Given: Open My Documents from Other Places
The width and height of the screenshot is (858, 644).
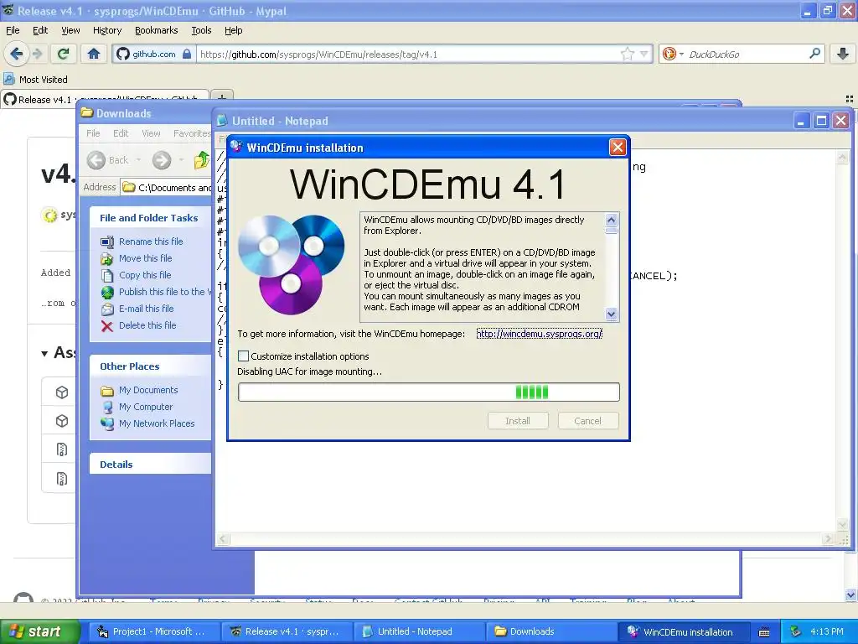Looking at the screenshot, I should click(x=148, y=390).
